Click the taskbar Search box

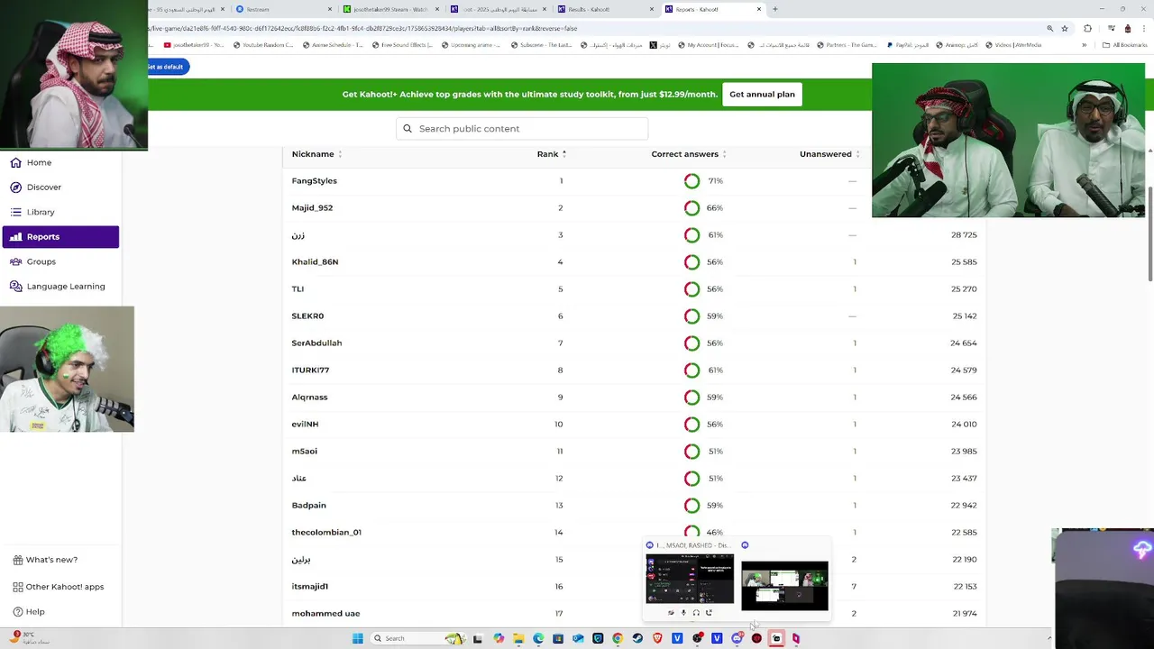[x=417, y=638]
